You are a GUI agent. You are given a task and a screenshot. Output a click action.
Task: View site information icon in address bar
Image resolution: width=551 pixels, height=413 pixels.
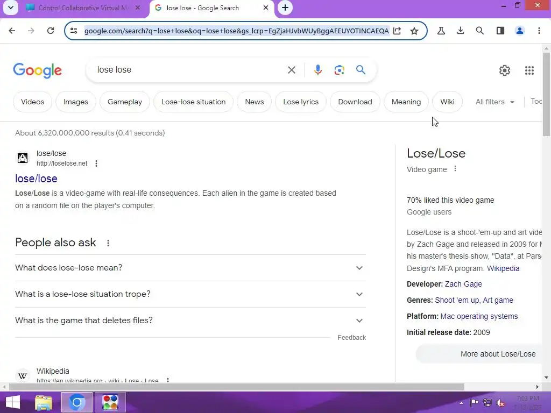[74, 31]
